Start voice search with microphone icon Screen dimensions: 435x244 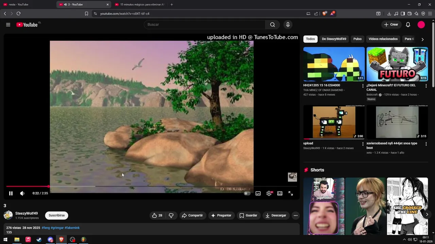point(288,24)
